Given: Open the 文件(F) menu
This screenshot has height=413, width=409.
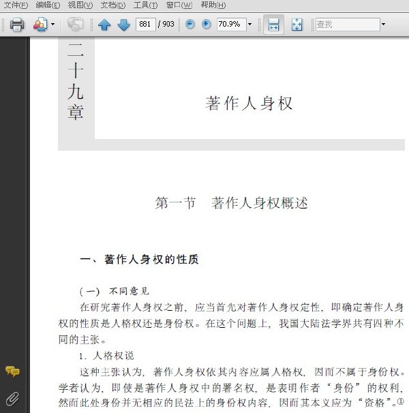Looking at the screenshot, I should coord(16,5).
